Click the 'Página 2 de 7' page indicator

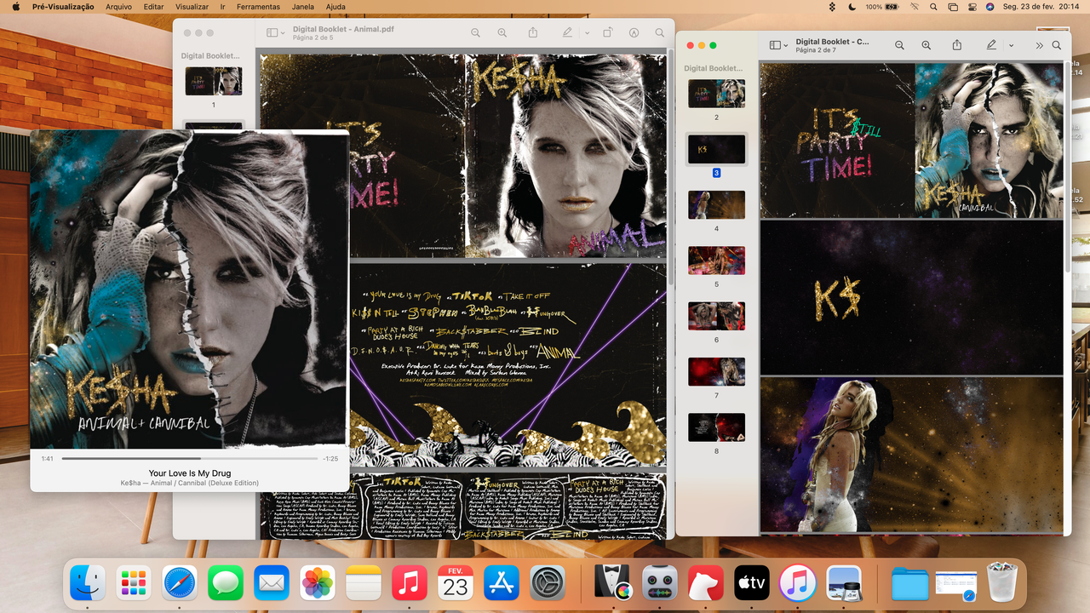(x=816, y=50)
